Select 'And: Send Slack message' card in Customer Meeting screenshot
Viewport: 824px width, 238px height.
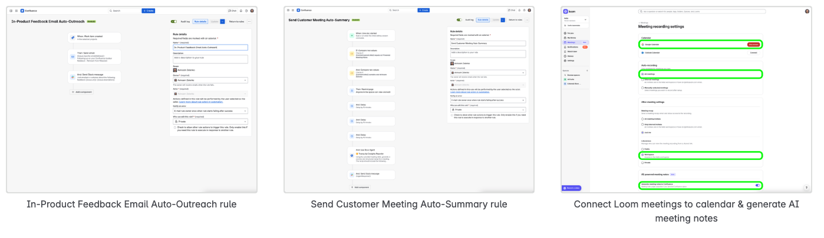point(371,175)
